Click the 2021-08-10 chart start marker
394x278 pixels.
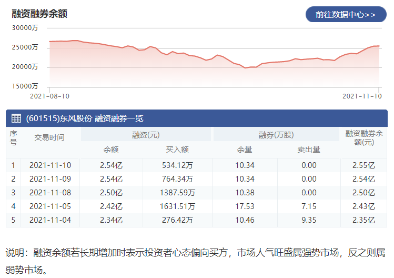49,96
